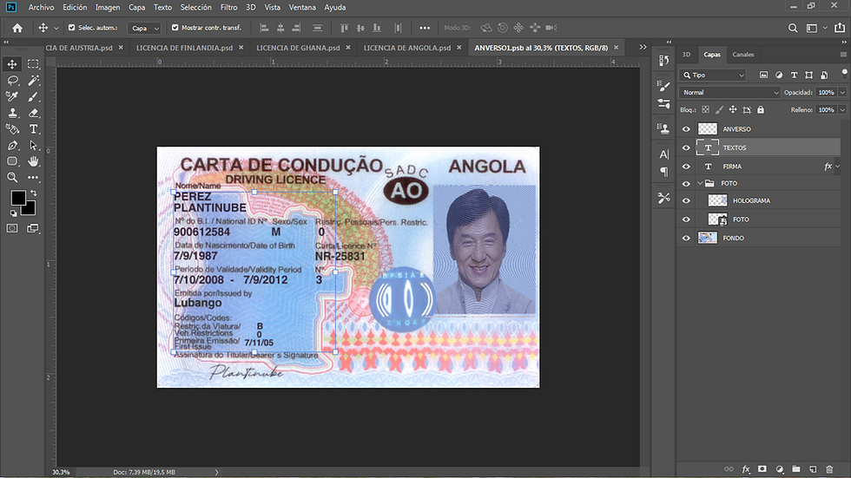Open the Filtro menu
The height and width of the screenshot is (478, 851).
[x=228, y=7]
